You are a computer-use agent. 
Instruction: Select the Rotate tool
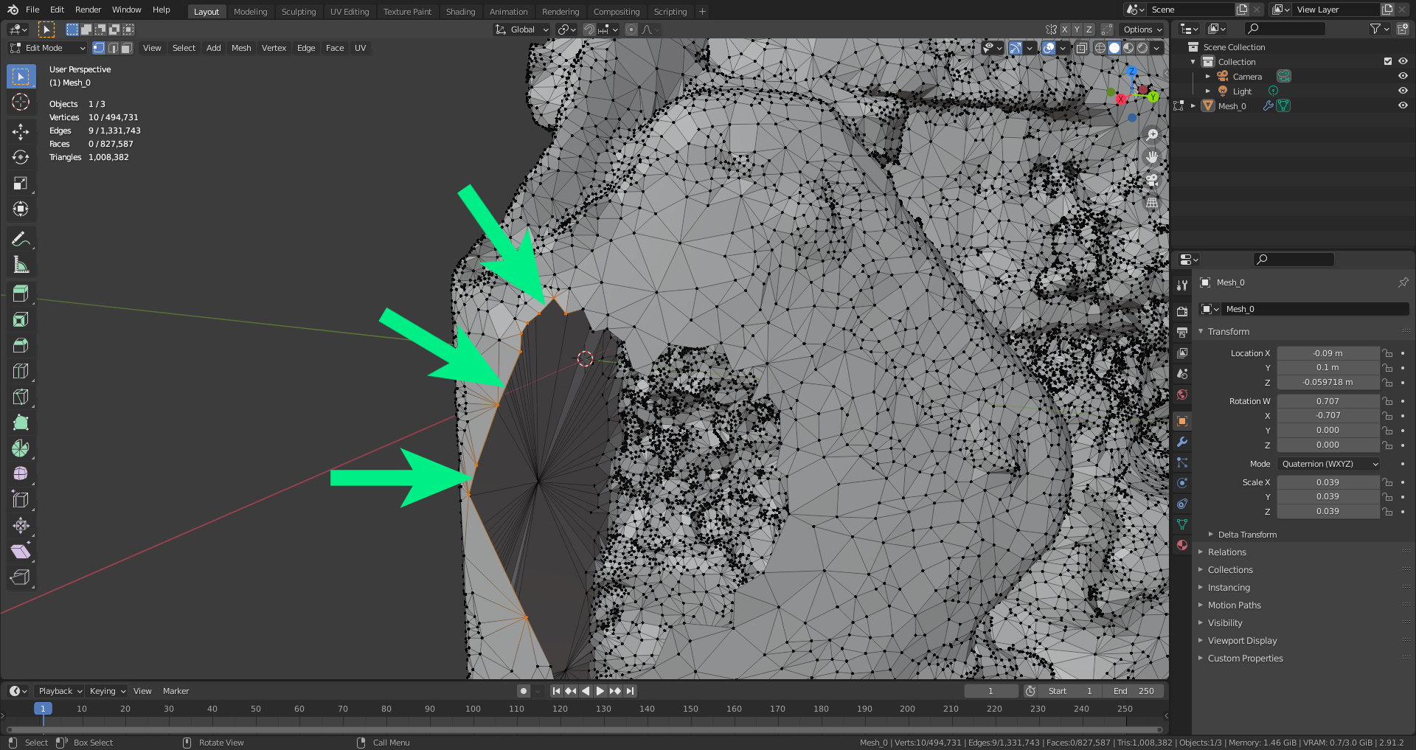pos(21,157)
